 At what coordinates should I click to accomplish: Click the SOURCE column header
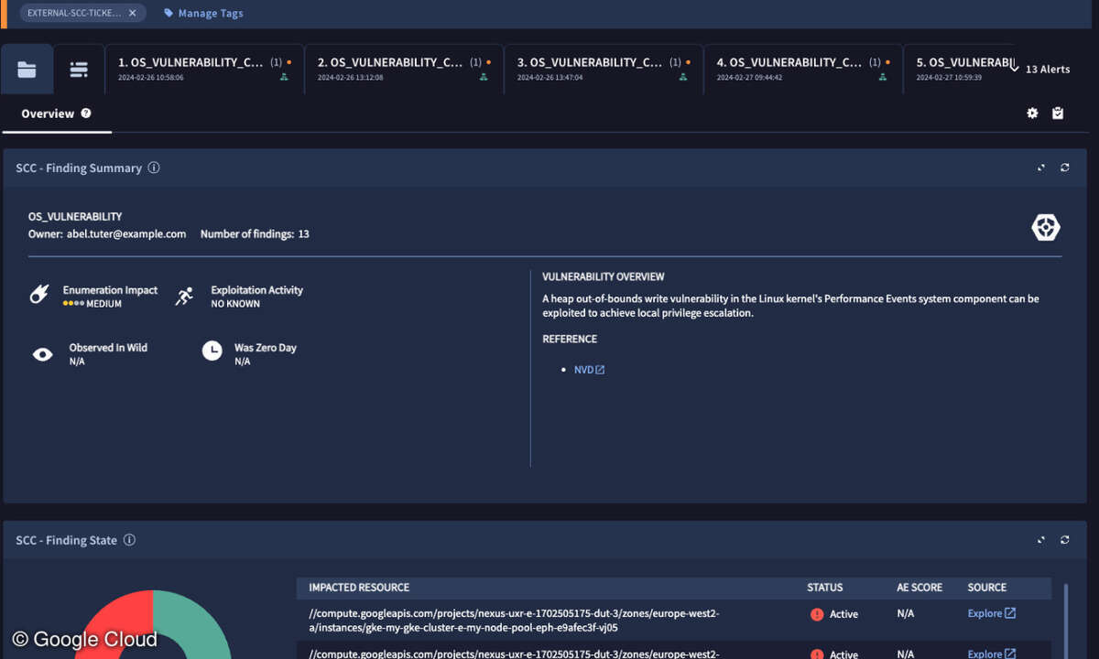tap(987, 588)
